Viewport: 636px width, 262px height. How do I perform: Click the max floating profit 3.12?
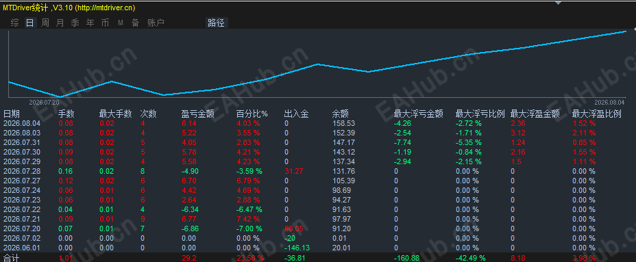(x=517, y=133)
